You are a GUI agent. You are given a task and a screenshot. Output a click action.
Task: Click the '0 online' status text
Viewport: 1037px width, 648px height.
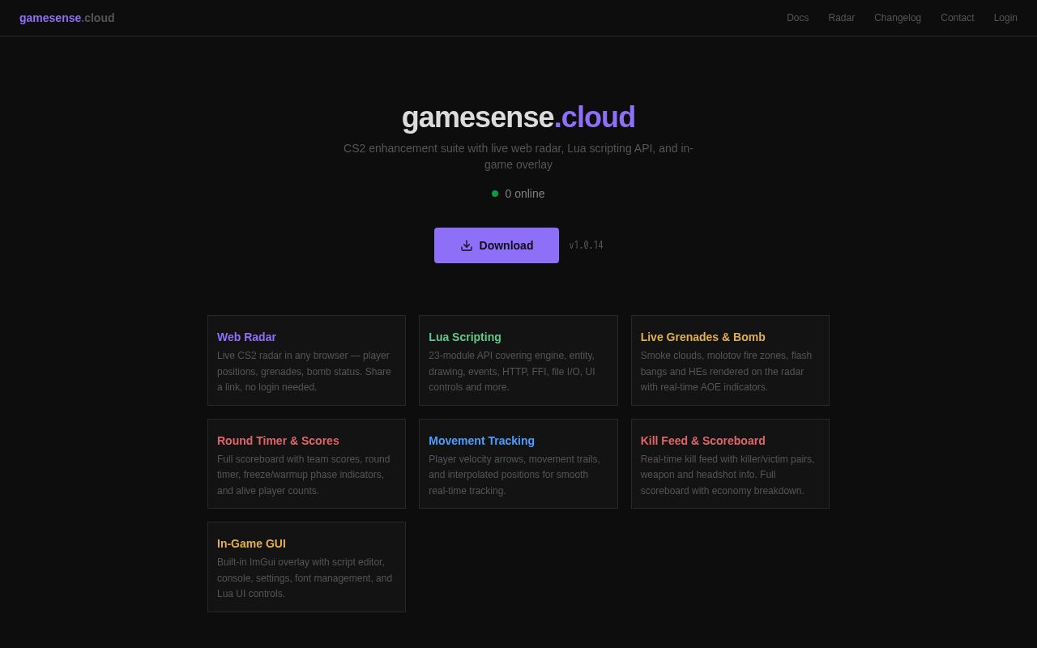point(525,194)
